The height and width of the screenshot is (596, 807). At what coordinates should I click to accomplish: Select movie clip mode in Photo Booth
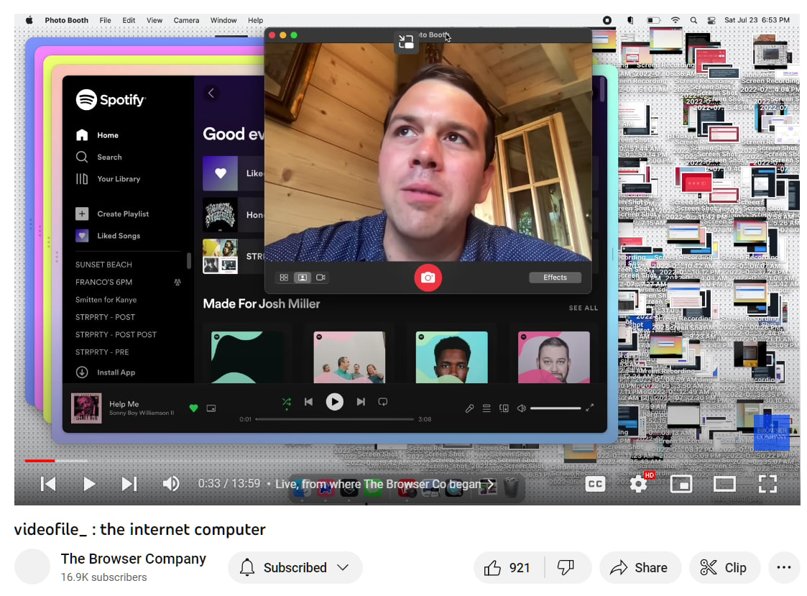point(321,278)
